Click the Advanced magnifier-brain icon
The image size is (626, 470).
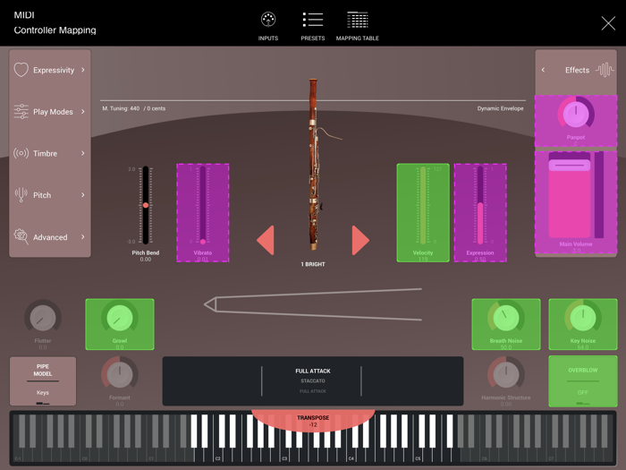tap(21, 236)
